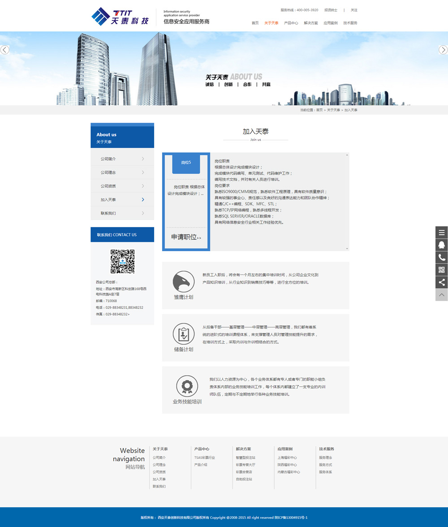
Task: Click the phone icon in floating sidebar
Action: (x=441, y=257)
